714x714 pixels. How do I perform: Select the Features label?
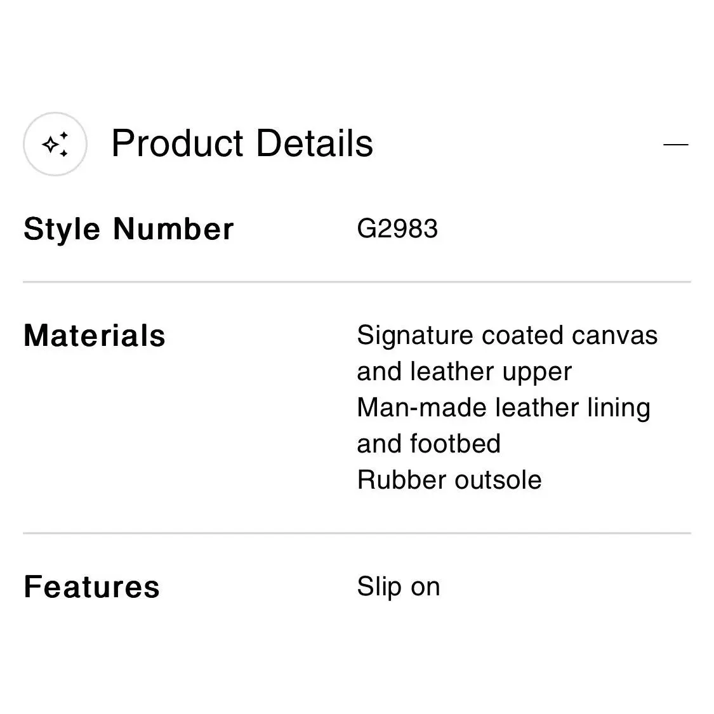(91, 586)
